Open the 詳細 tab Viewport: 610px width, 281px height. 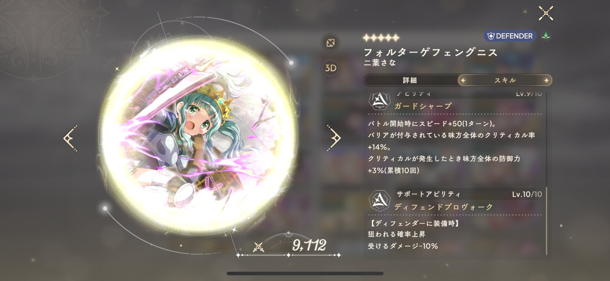pyautogui.click(x=410, y=80)
